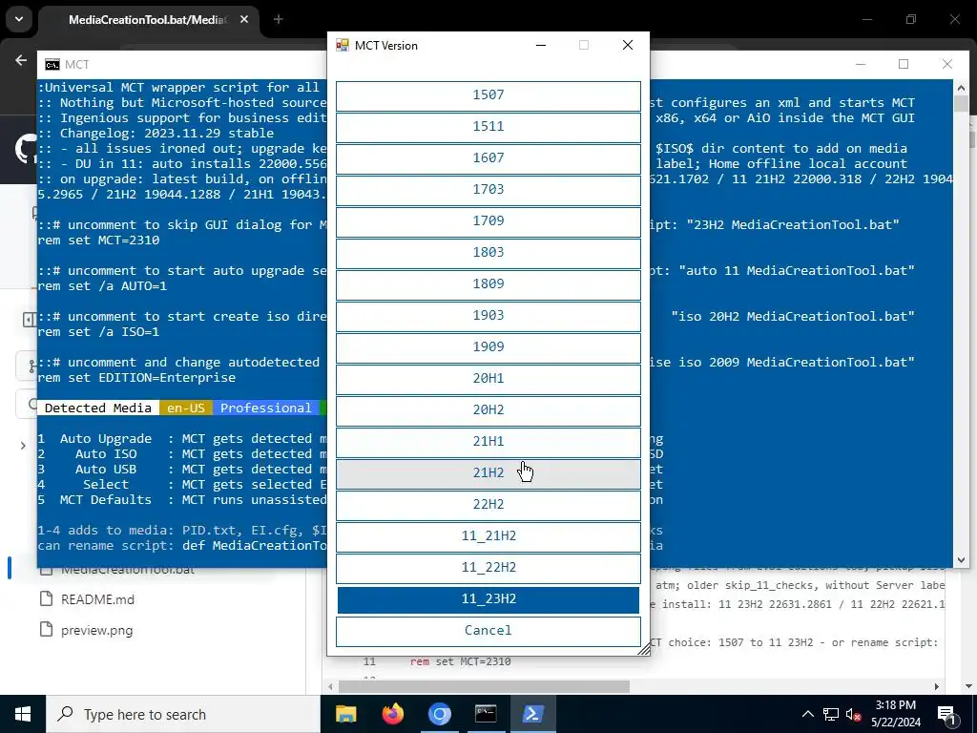This screenshot has width=977, height=733.
Task: Choose version 1903
Action: pos(488,316)
